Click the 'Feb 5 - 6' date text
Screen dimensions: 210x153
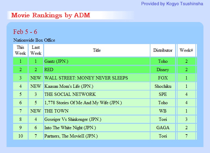pos(25,32)
